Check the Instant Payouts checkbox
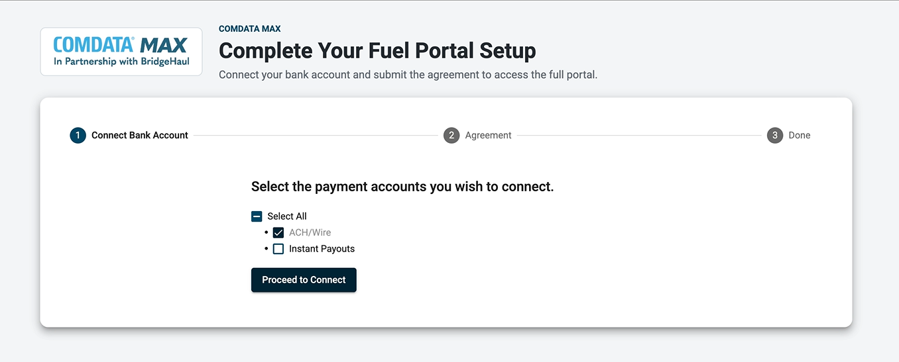Screen dimensions: 899x362 click(x=278, y=249)
